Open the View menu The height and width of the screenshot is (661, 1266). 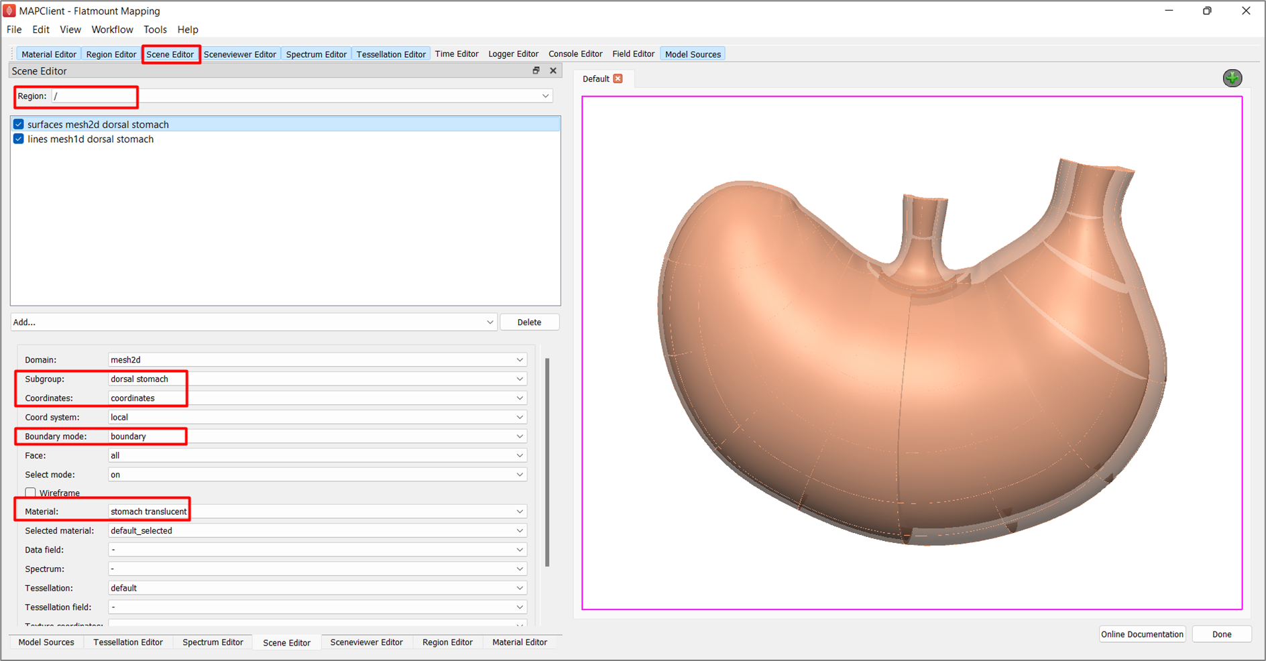70,29
